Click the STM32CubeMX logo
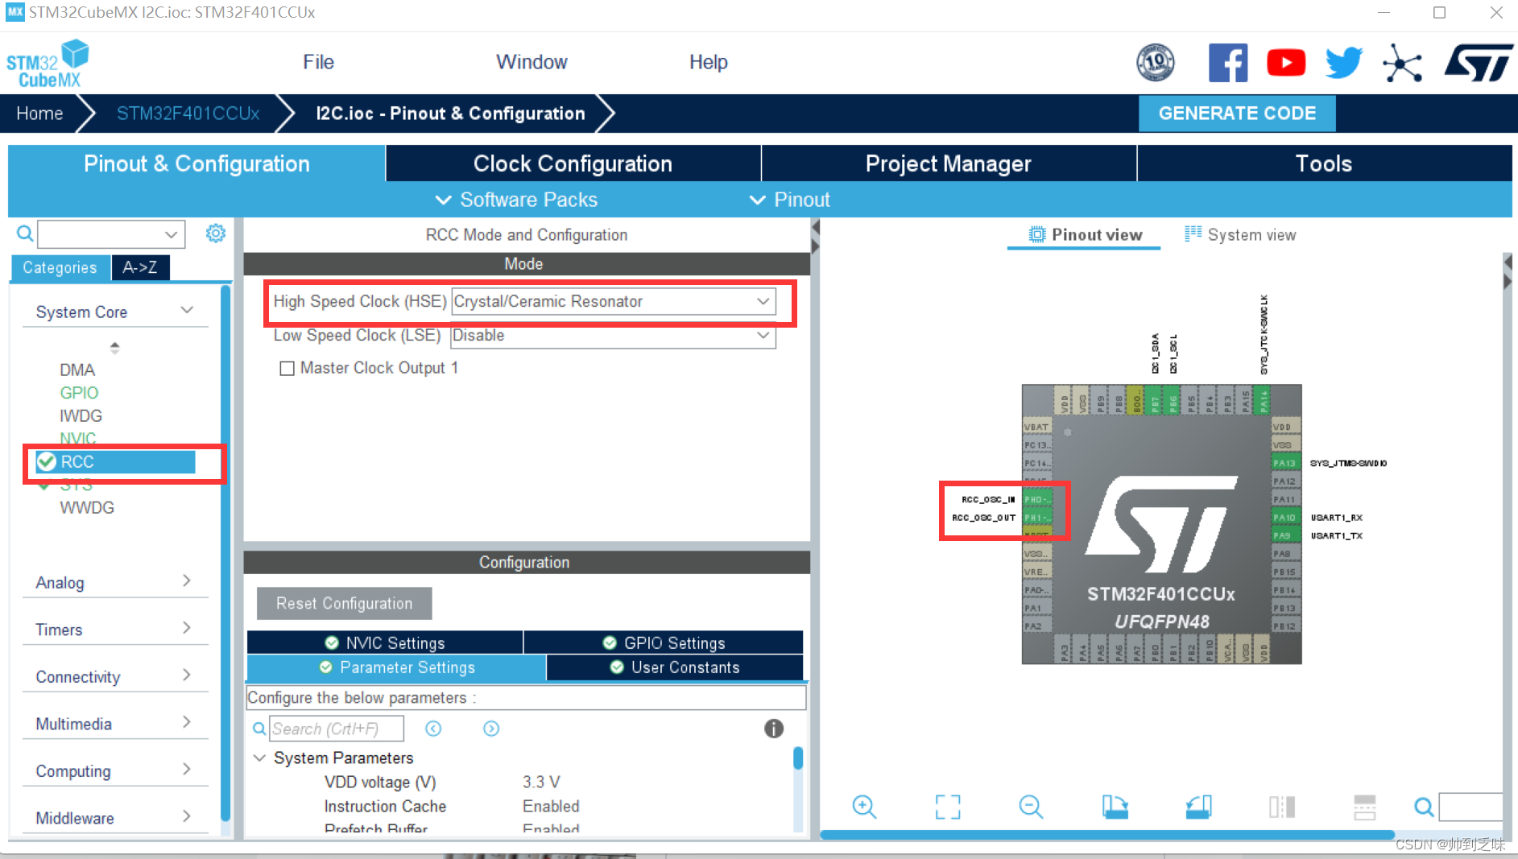The height and width of the screenshot is (859, 1518). (x=48, y=63)
